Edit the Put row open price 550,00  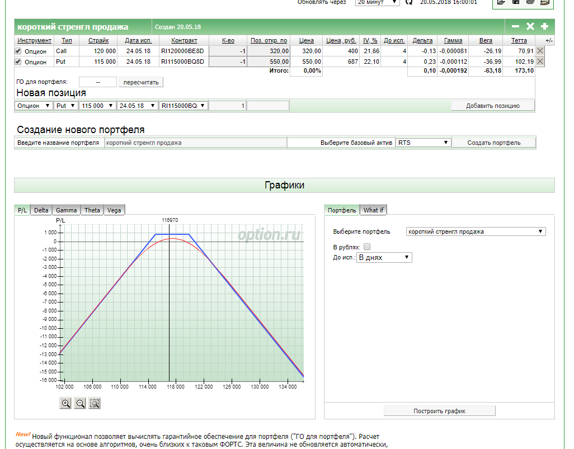[x=269, y=62]
